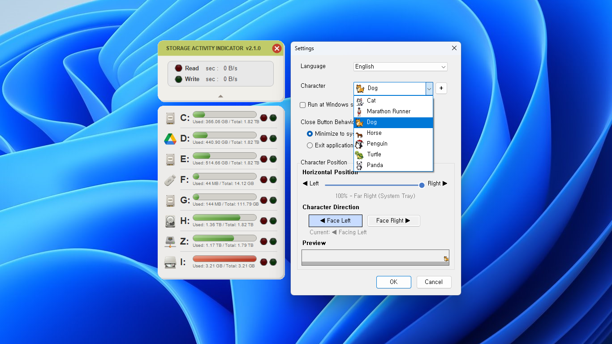Viewport: 612px width, 344px height.
Task: Open the Language dropdown
Action: (x=401, y=67)
